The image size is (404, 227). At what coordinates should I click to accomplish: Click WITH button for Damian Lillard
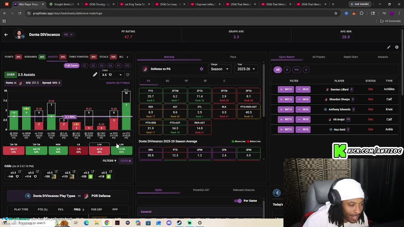pos(285,90)
